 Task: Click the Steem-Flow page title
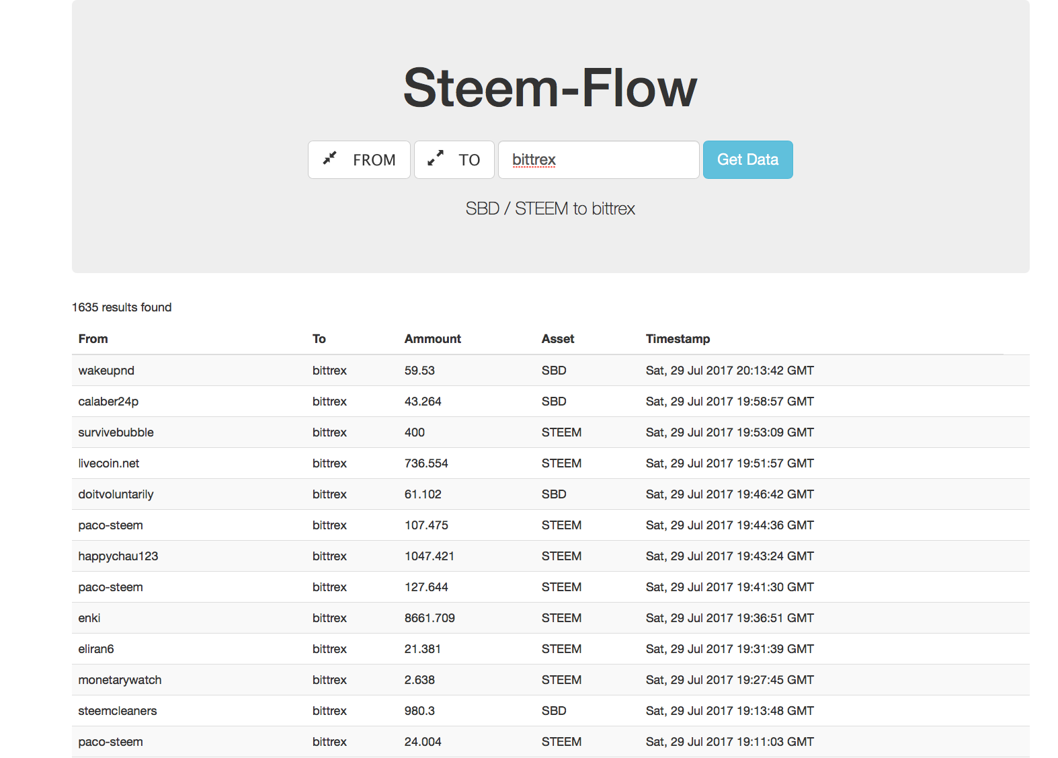click(550, 87)
